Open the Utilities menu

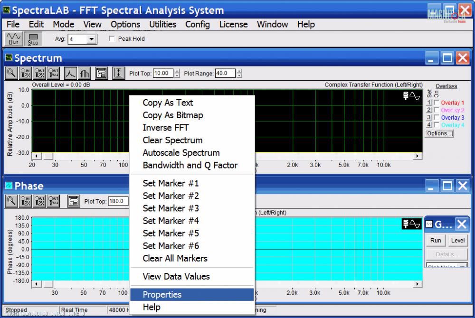[162, 24]
